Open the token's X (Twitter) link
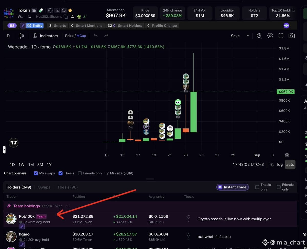This screenshot has width=307, height=249. click(x=57, y=10)
